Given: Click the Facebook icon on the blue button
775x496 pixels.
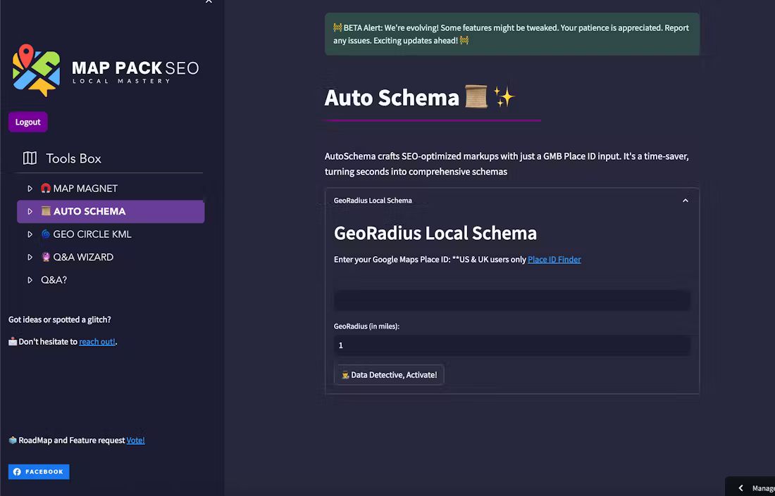Looking at the screenshot, I should pos(16,471).
